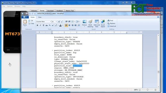Open the Courier New font family dropdown
This screenshot has height=93, width=166.
click(x=51, y=21)
